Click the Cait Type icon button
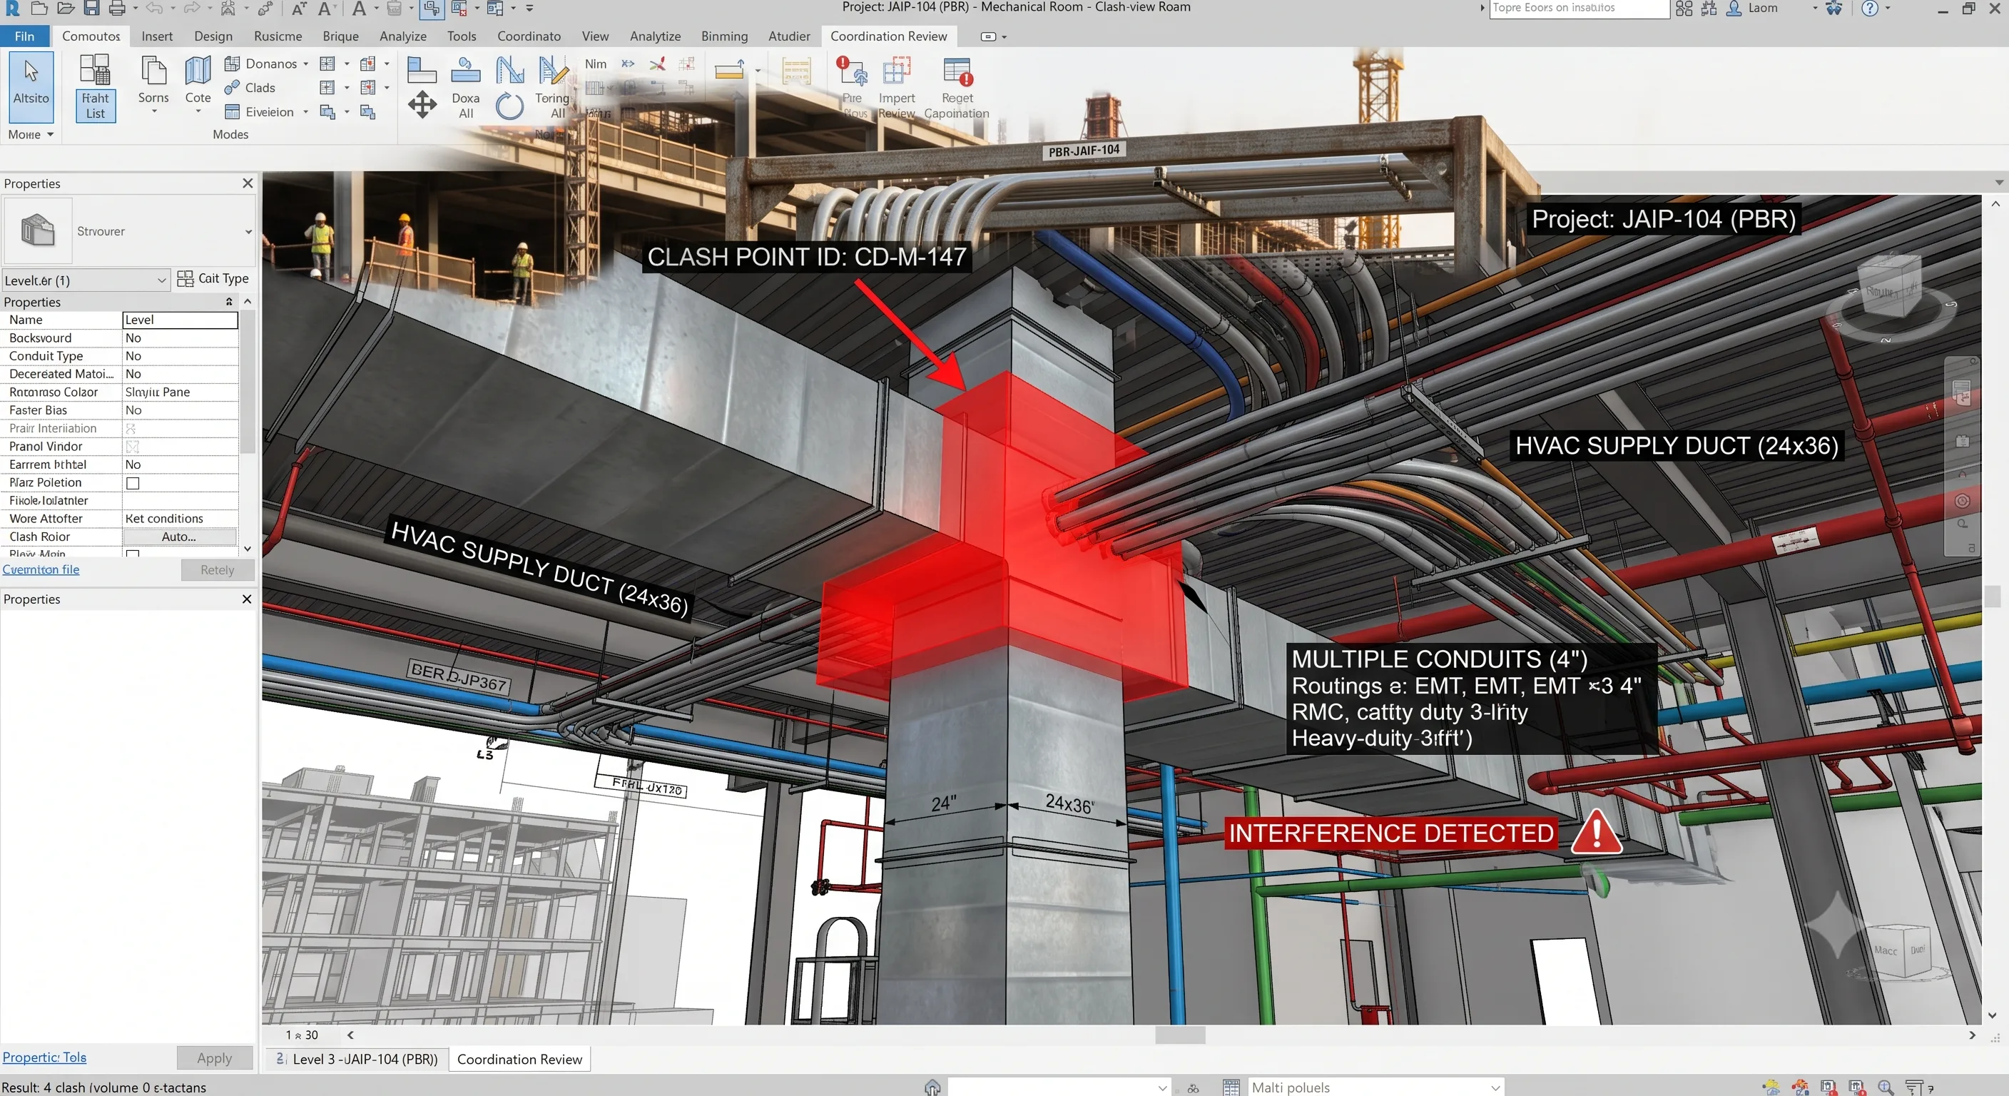This screenshot has height=1096, width=2009. coord(185,278)
